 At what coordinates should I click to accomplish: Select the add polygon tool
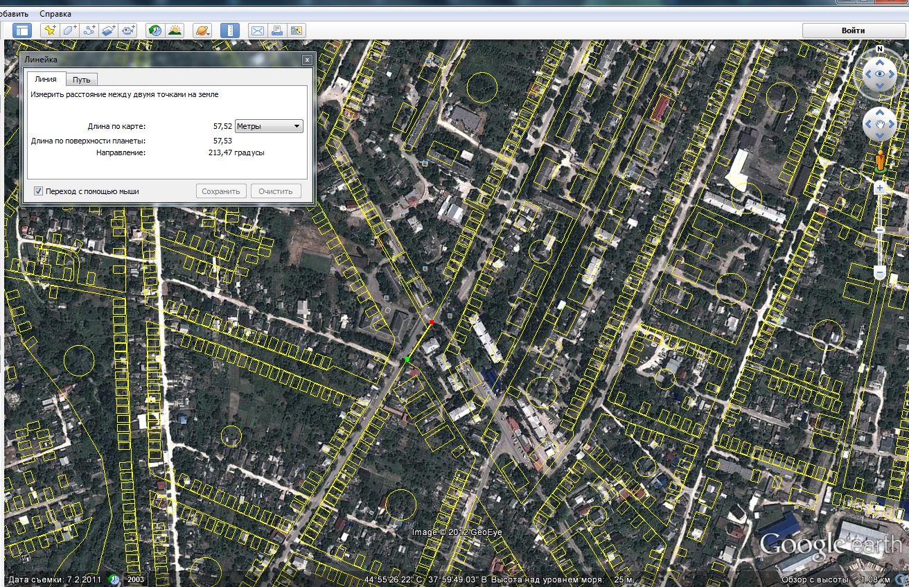69,30
